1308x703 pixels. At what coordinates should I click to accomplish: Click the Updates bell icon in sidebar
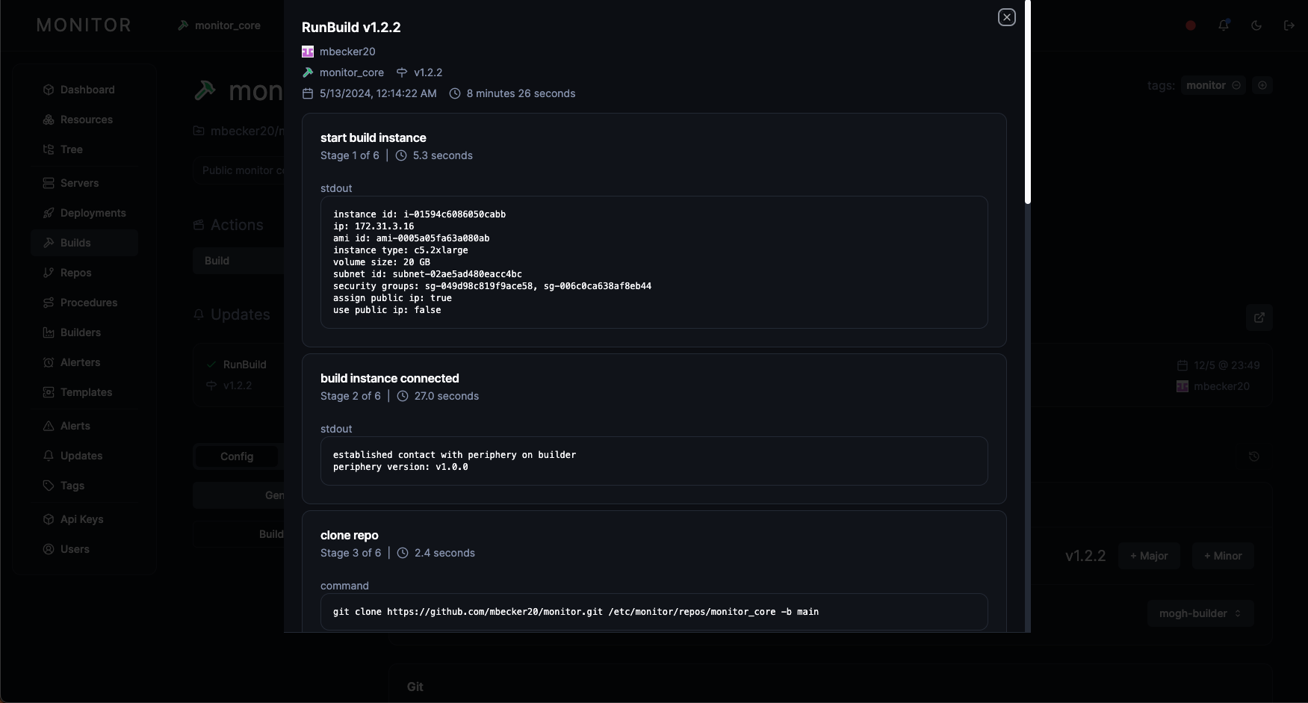pyautogui.click(x=49, y=456)
